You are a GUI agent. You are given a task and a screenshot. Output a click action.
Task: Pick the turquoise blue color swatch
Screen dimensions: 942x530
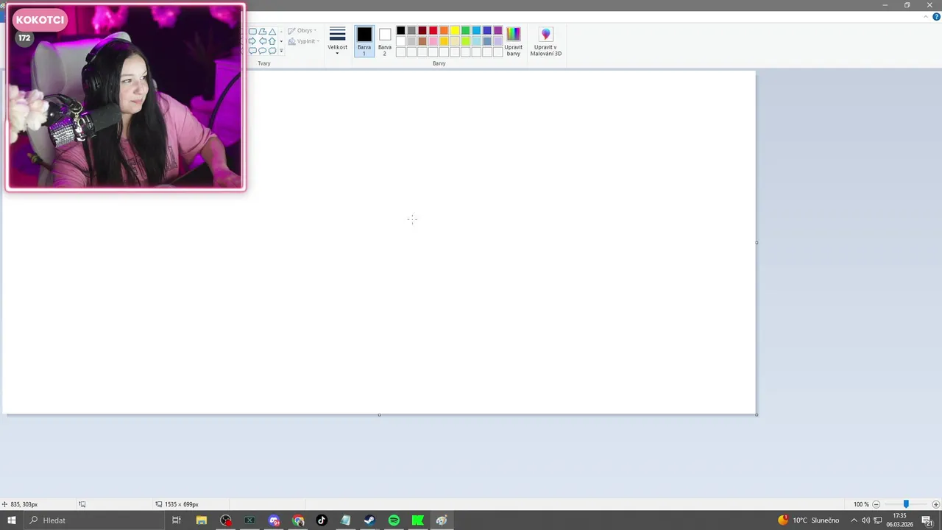pyautogui.click(x=476, y=30)
